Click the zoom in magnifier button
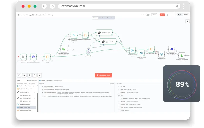This screenshot has width=204, height=128. [x=24, y=75]
